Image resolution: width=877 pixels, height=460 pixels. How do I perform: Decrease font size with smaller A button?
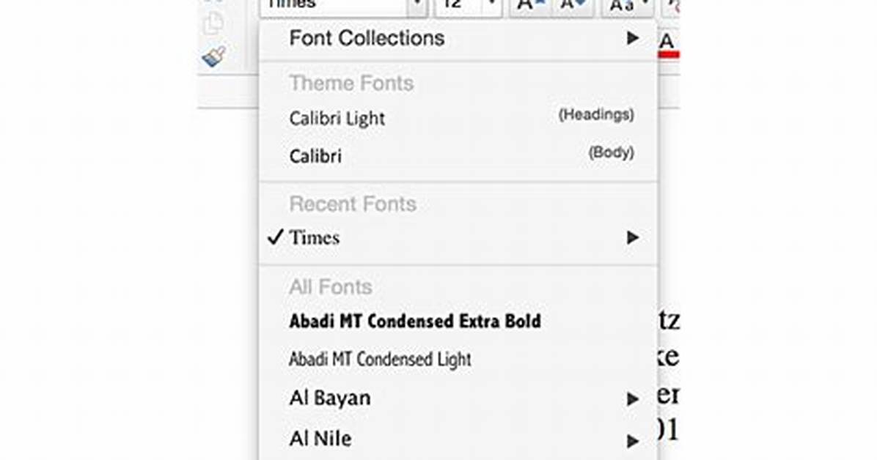[572, 7]
